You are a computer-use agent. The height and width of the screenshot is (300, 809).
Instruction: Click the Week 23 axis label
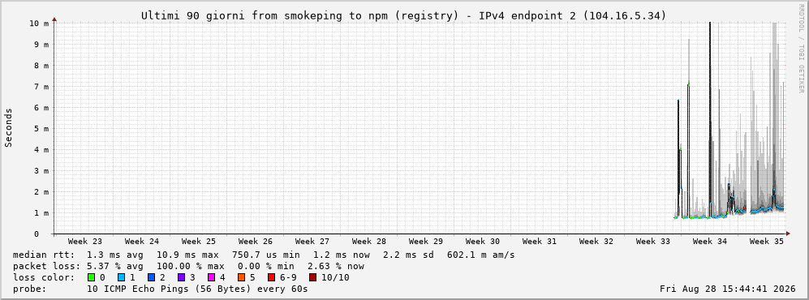tap(84, 242)
